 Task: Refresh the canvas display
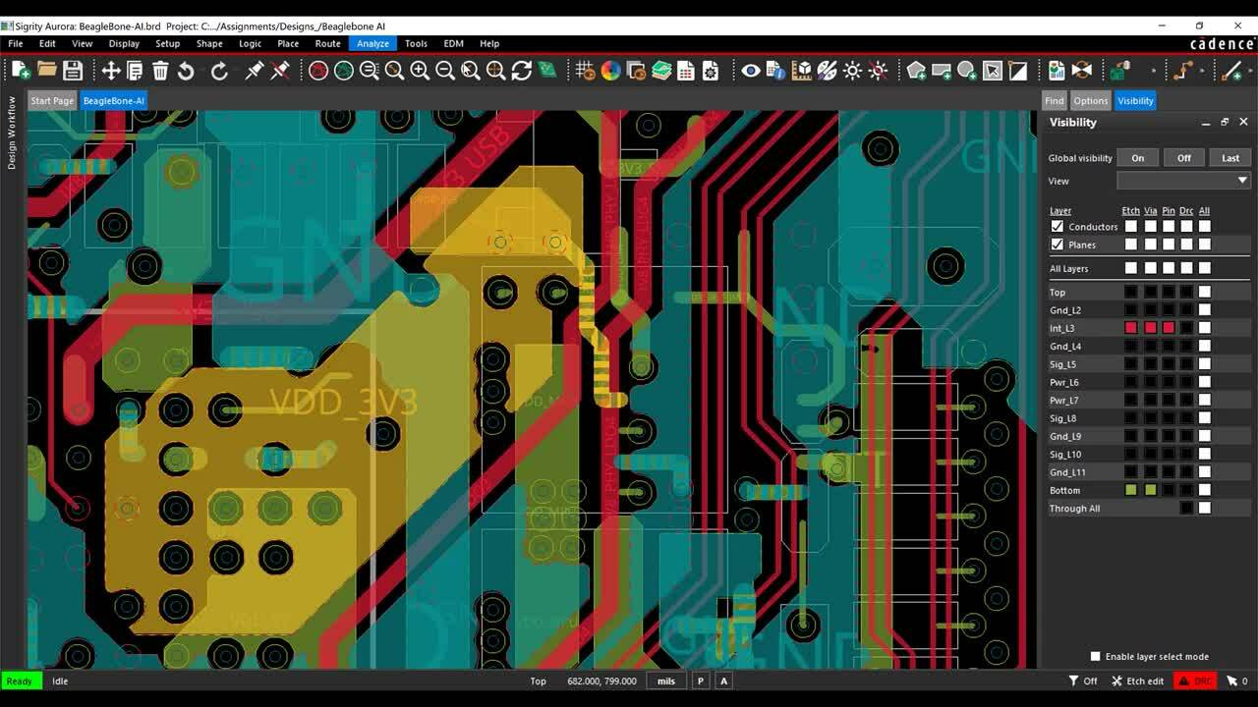click(521, 70)
